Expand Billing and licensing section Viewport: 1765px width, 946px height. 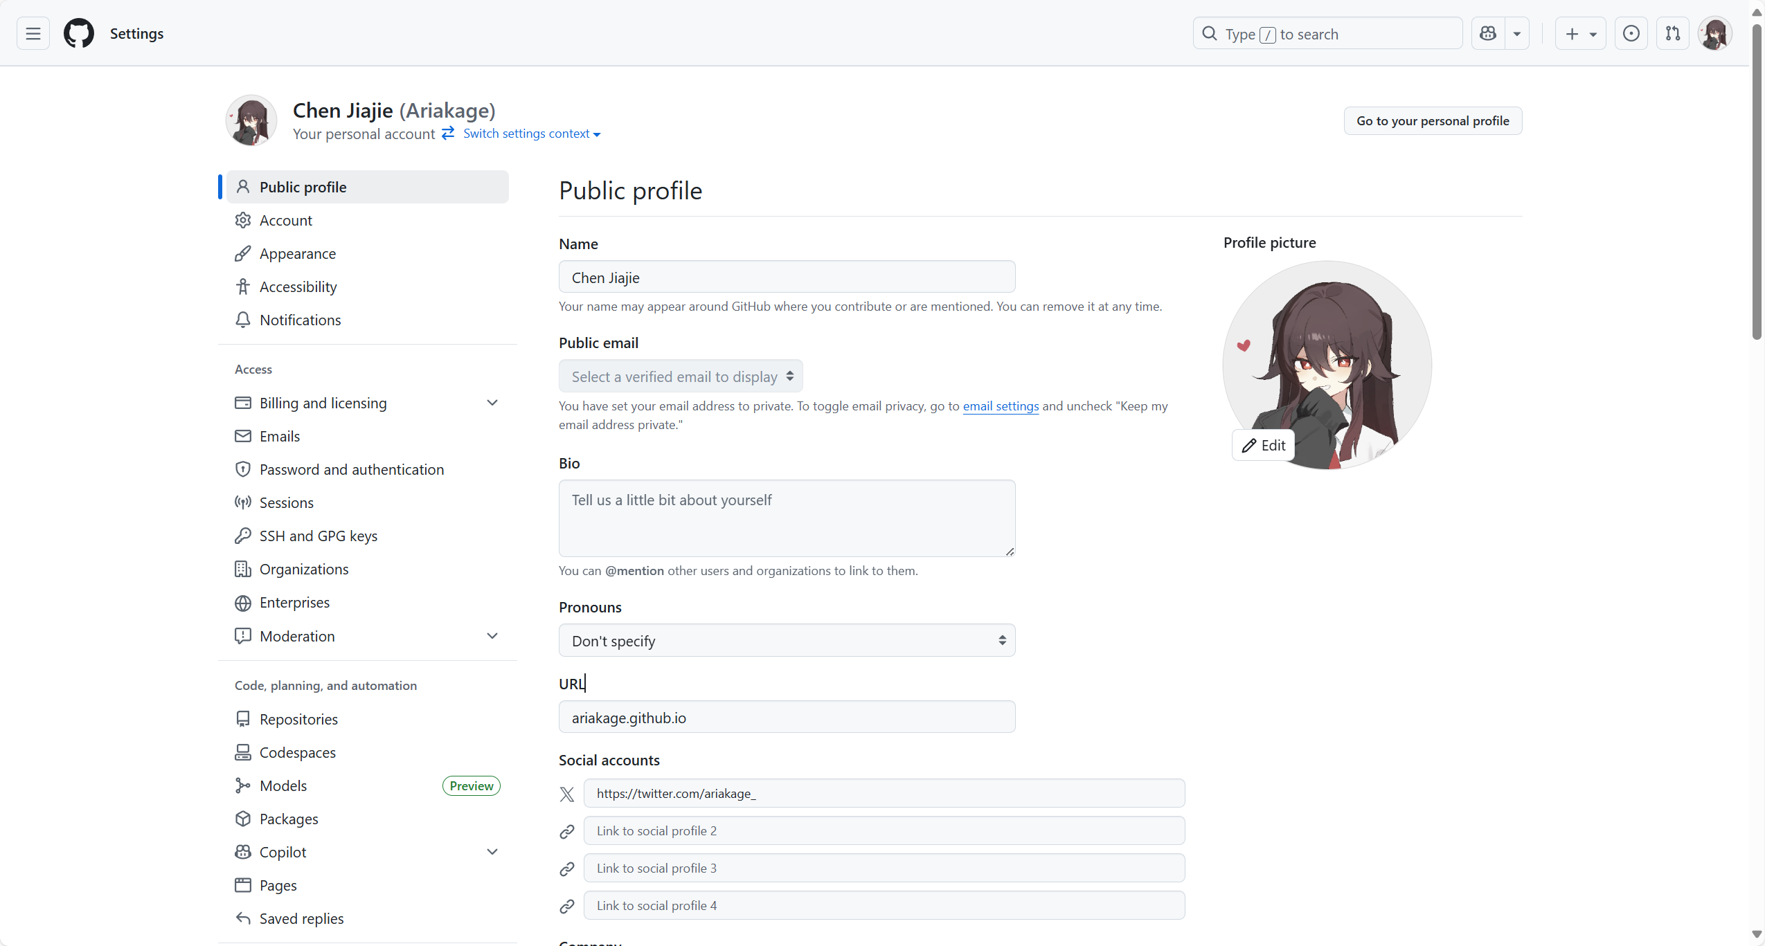492,403
